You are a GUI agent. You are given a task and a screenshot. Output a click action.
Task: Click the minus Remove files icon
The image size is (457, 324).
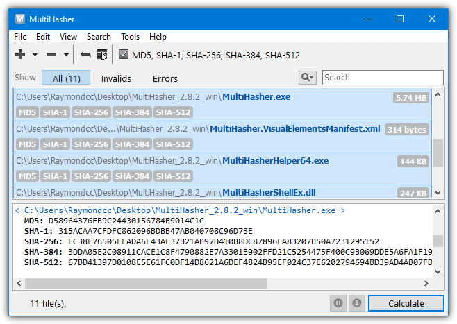pos(51,54)
